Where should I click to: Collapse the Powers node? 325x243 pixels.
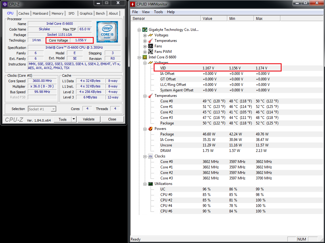pyautogui.click(x=145, y=129)
